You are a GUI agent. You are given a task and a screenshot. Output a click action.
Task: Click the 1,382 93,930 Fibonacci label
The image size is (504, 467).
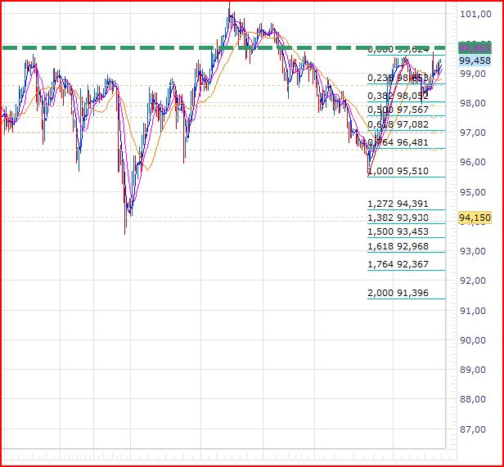[398, 218]
